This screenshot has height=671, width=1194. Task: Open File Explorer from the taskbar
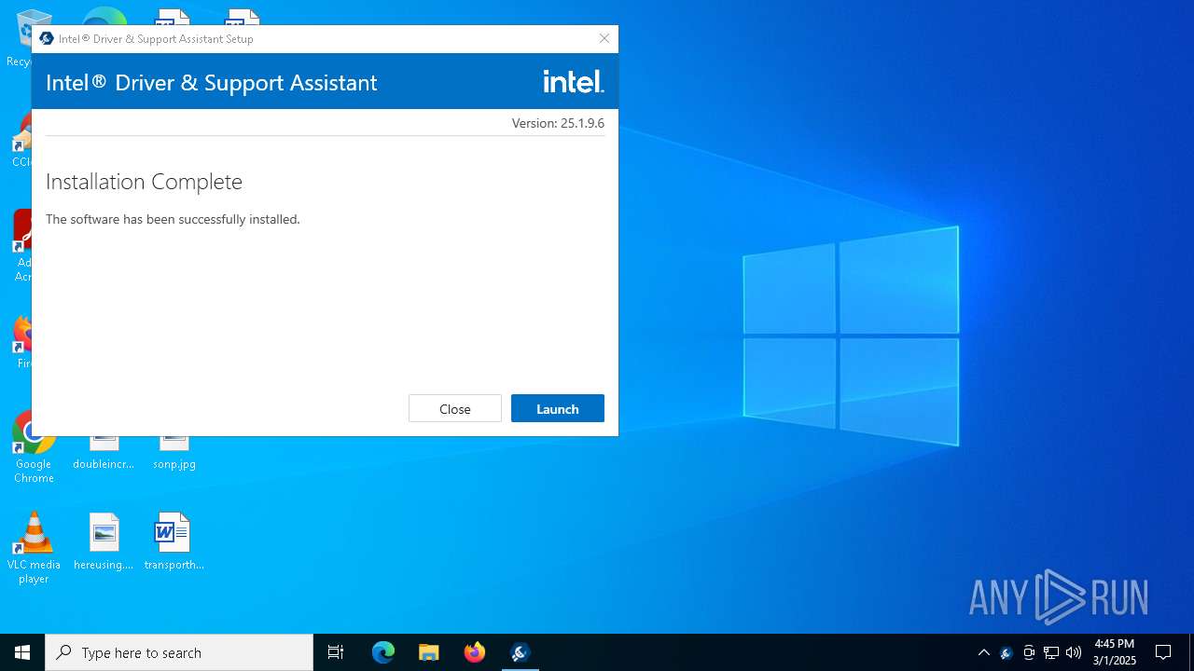429,652
